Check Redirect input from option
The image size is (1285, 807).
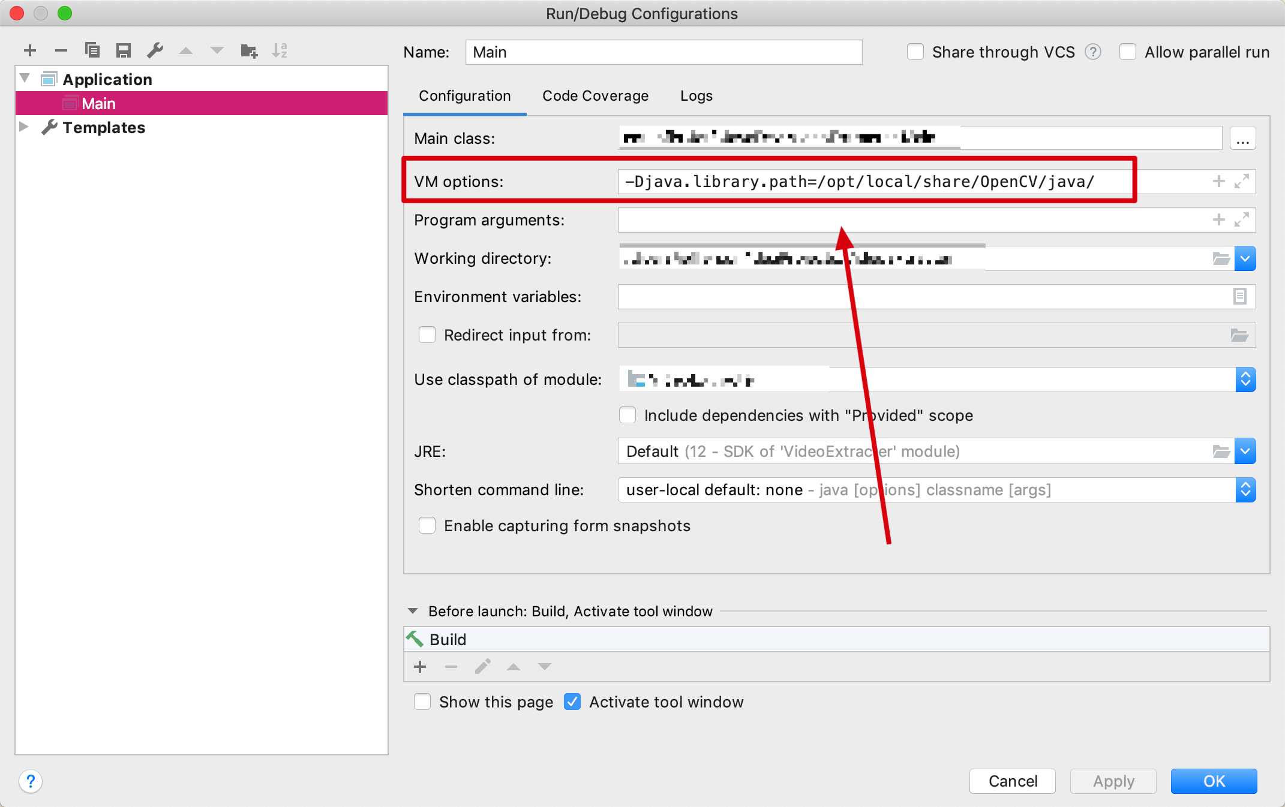pos(427,335)
